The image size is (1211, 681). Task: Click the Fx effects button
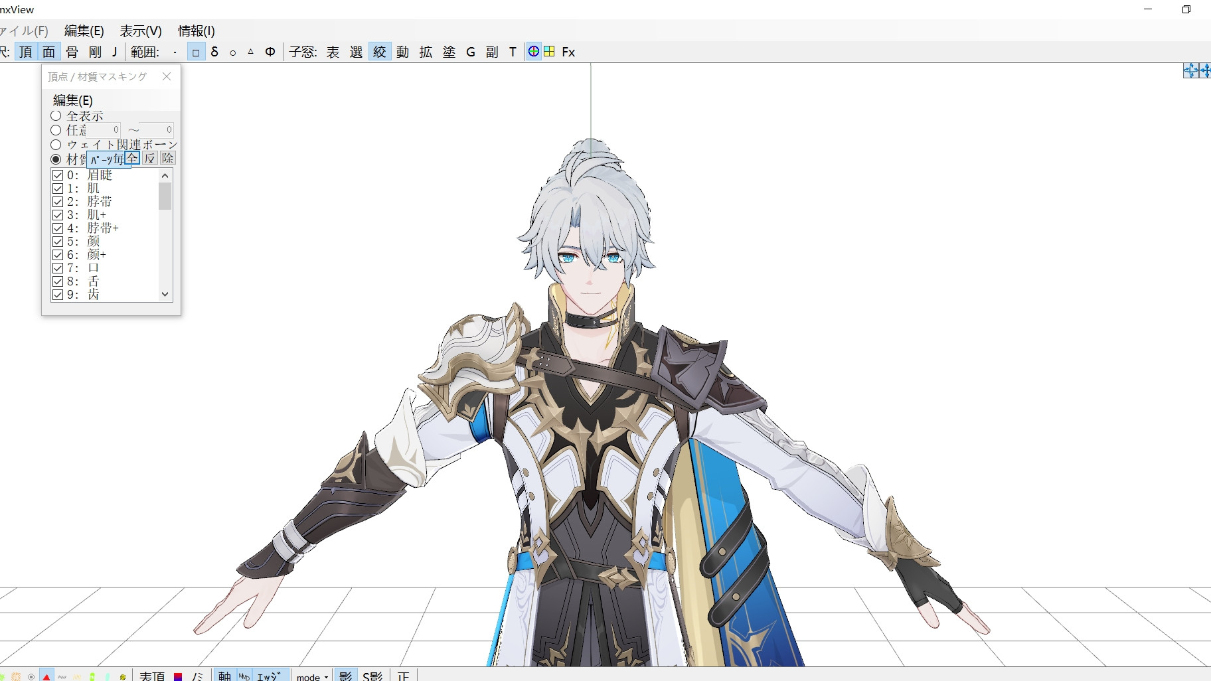point(568,52)
